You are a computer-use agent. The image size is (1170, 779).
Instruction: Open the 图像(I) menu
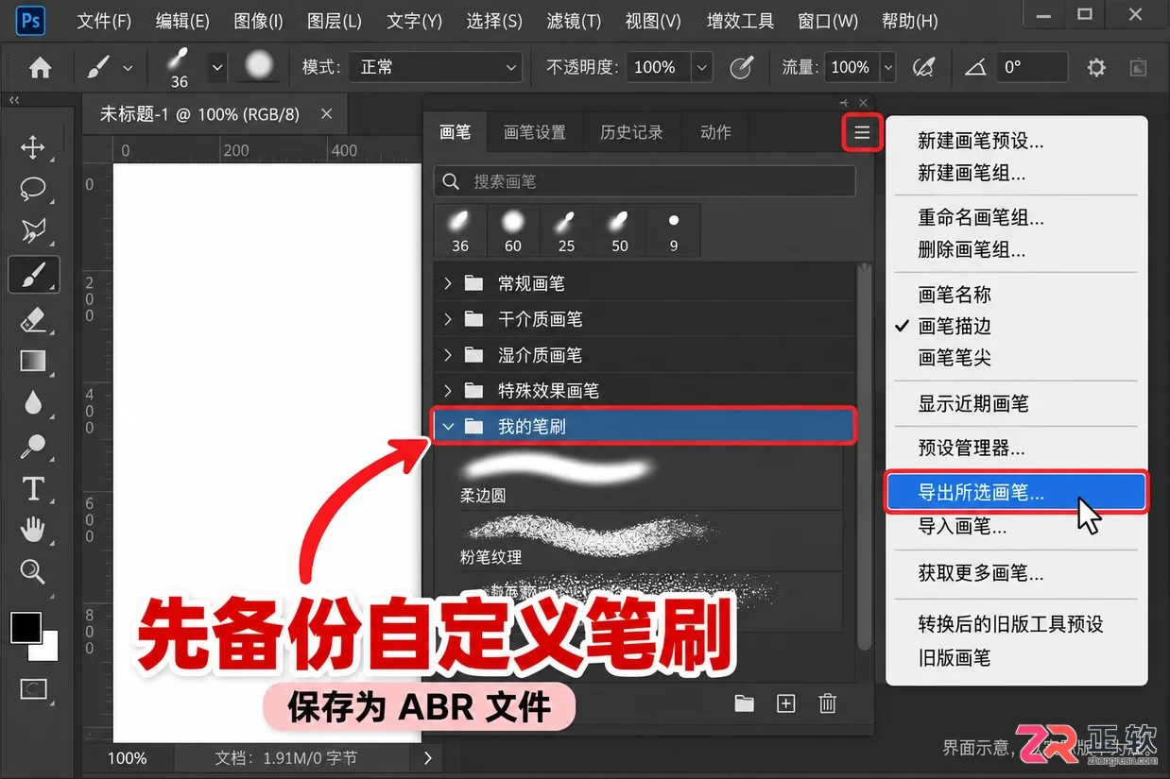258,21
